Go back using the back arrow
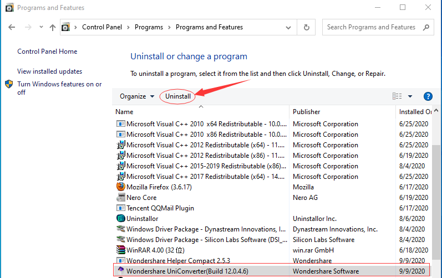 pyautogui.click(x=12, y=27)
